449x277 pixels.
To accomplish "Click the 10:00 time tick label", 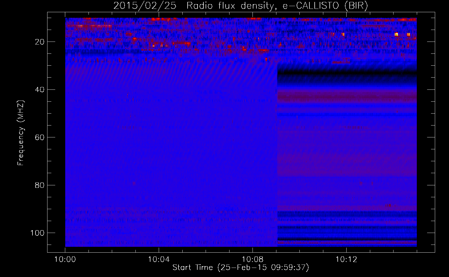I will 65,259.
